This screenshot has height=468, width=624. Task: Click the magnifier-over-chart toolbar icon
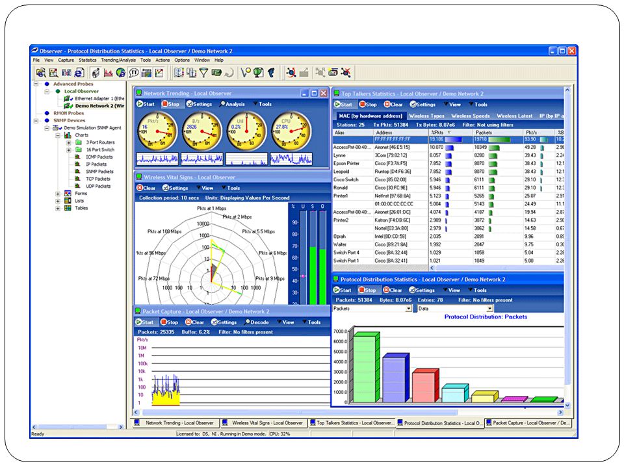pyautogui.click(x=54, y=72)
